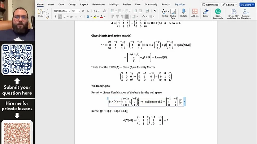Open the Mailings tab
Viewport: 257px width, 144px height.
click(114, 5)
